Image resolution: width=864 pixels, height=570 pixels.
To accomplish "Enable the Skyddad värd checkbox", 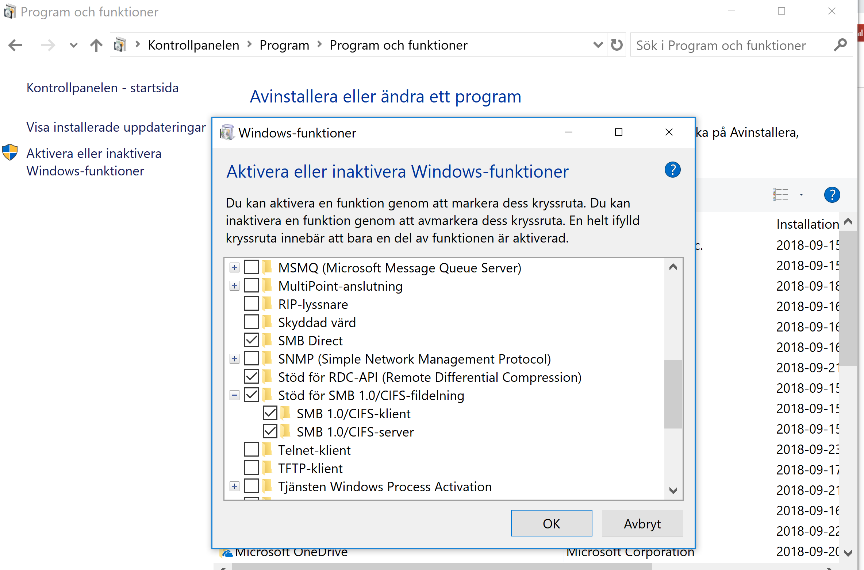I will pyautogui.click(x=251, y=322).
